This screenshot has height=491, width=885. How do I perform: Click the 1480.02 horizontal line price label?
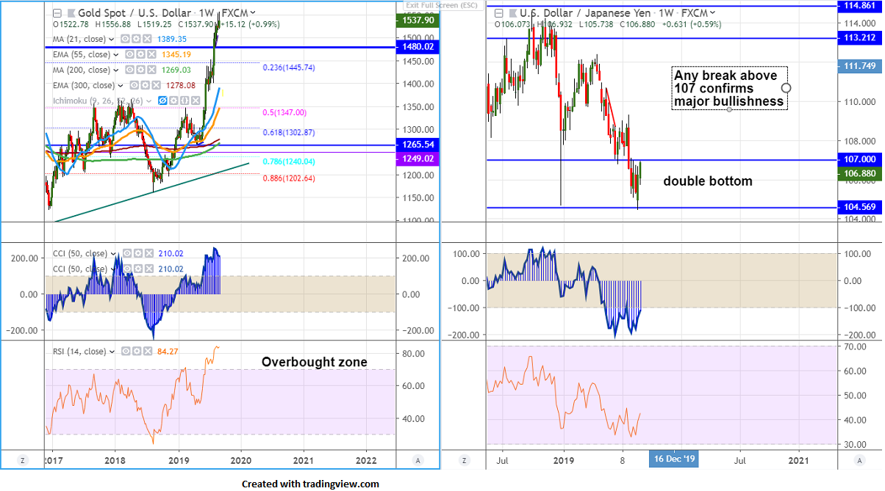point(416,47)
